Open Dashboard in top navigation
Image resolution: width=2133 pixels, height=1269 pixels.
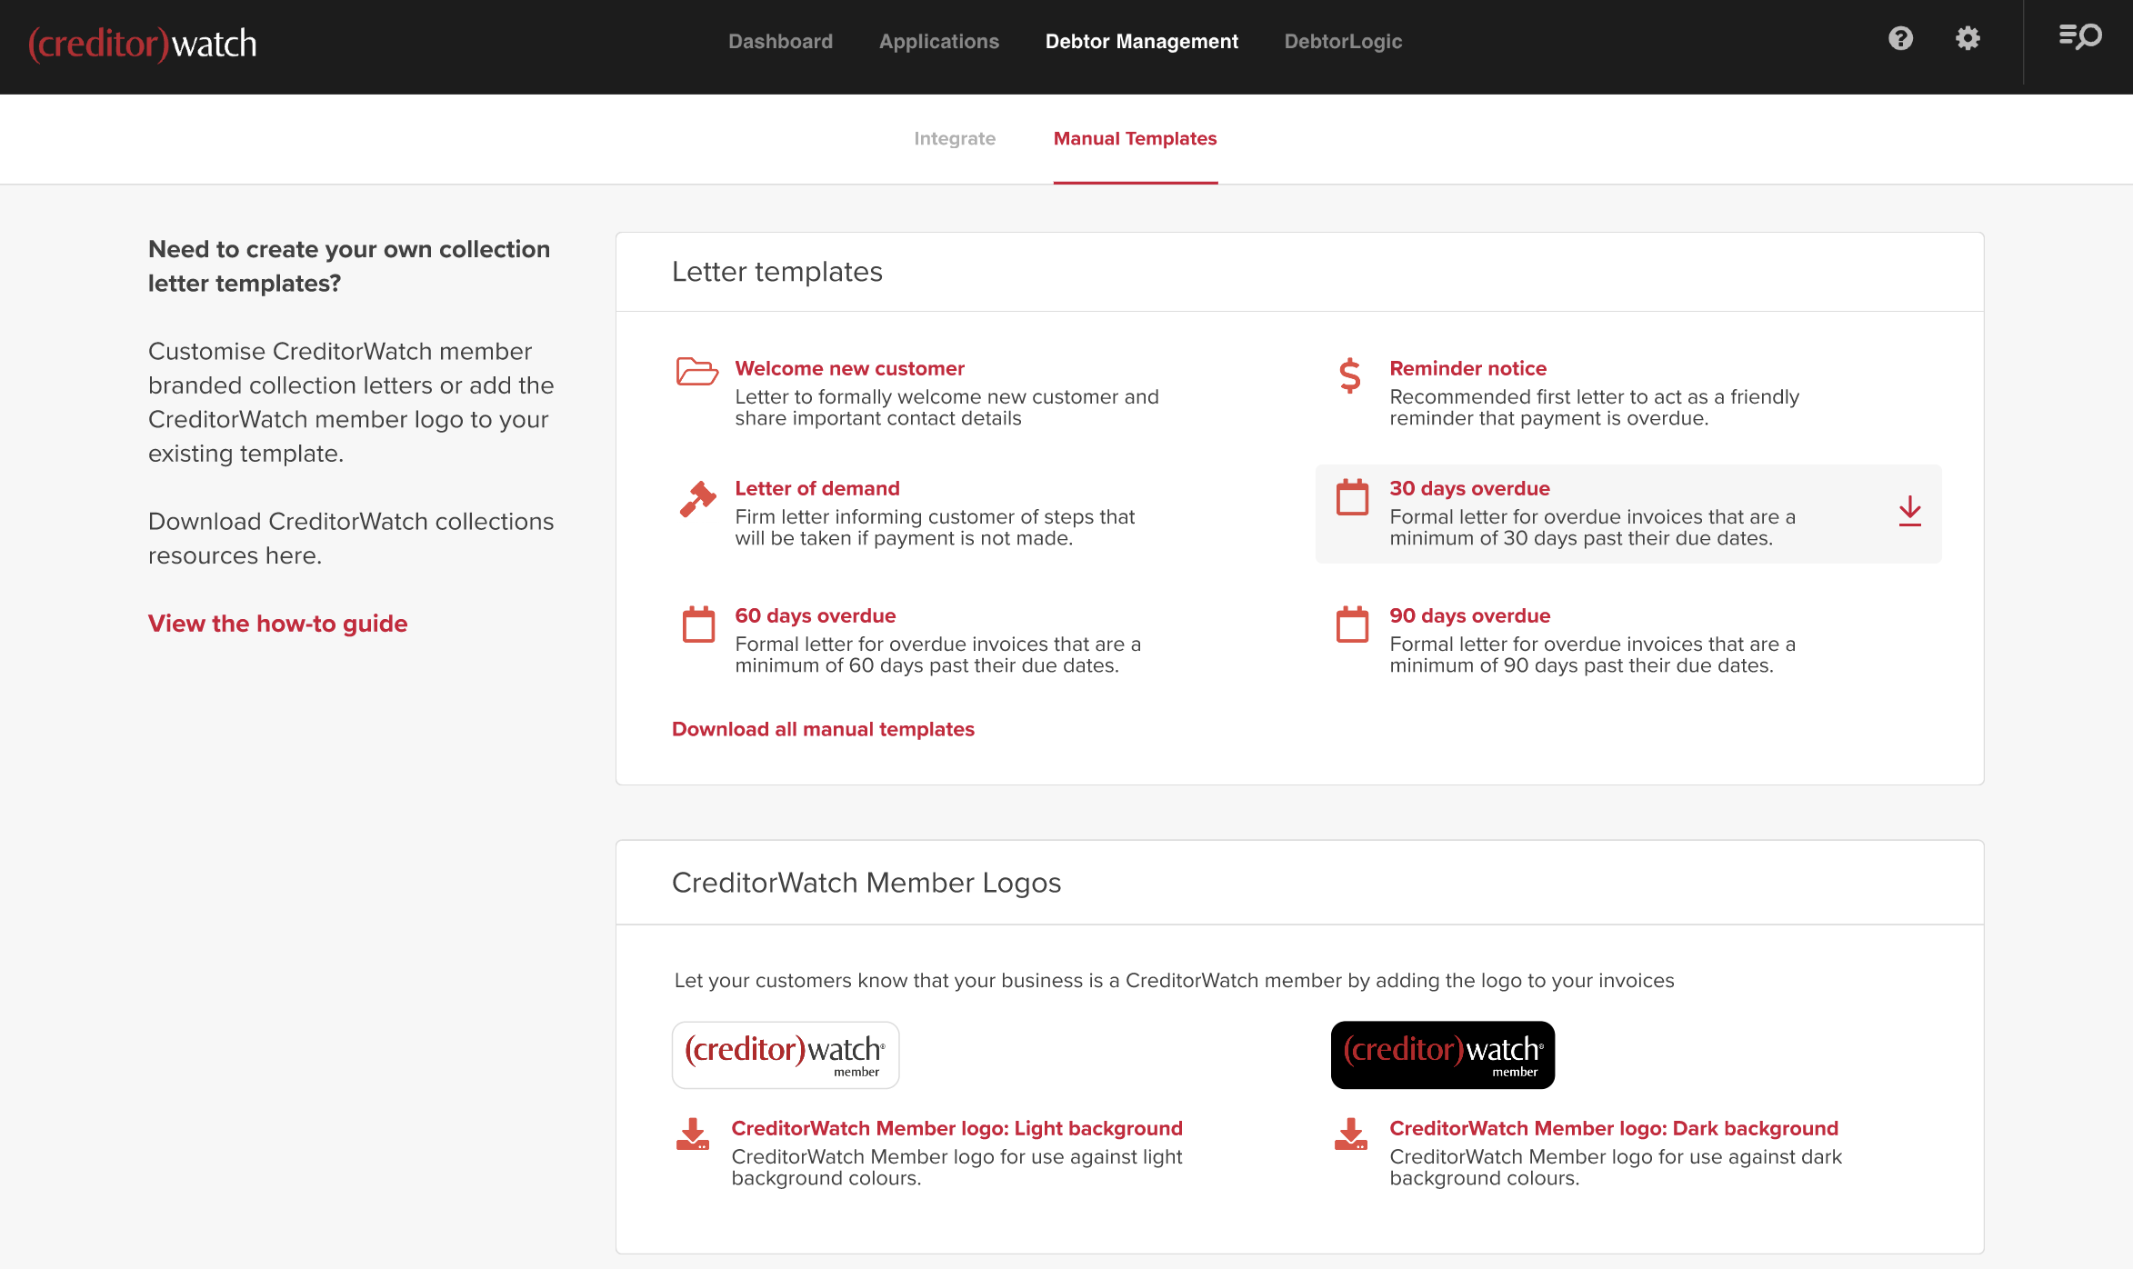pos(780,41)
